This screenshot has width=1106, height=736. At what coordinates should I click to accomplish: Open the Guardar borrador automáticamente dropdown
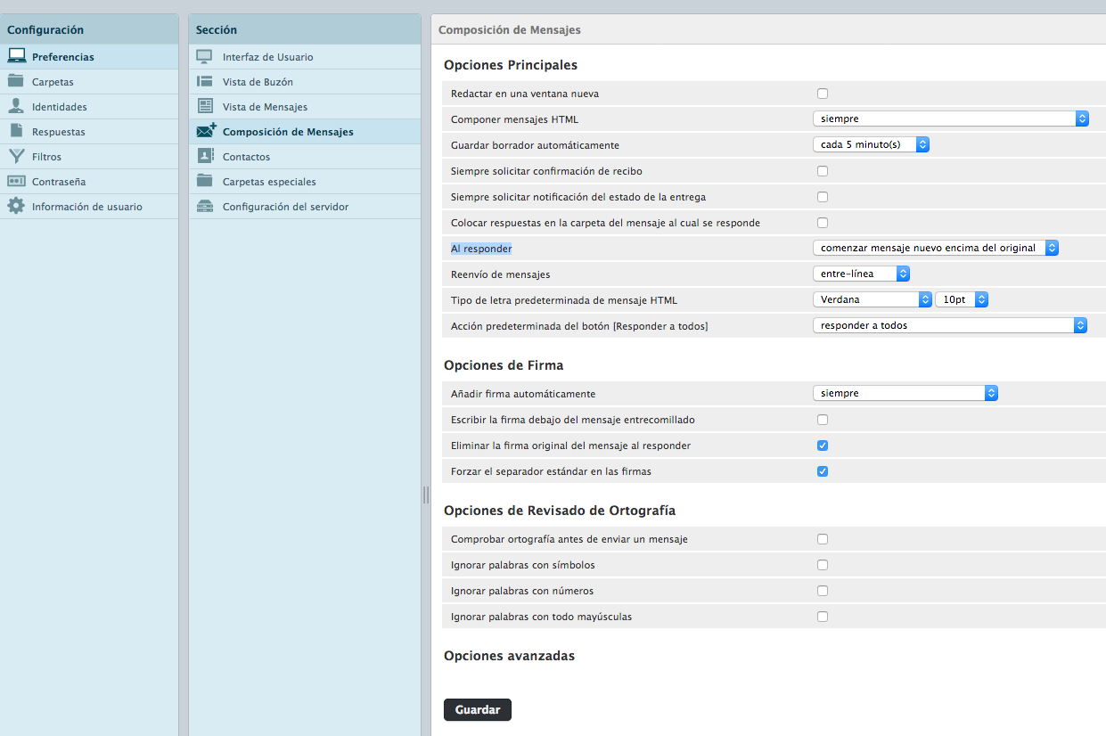(871, 144)
